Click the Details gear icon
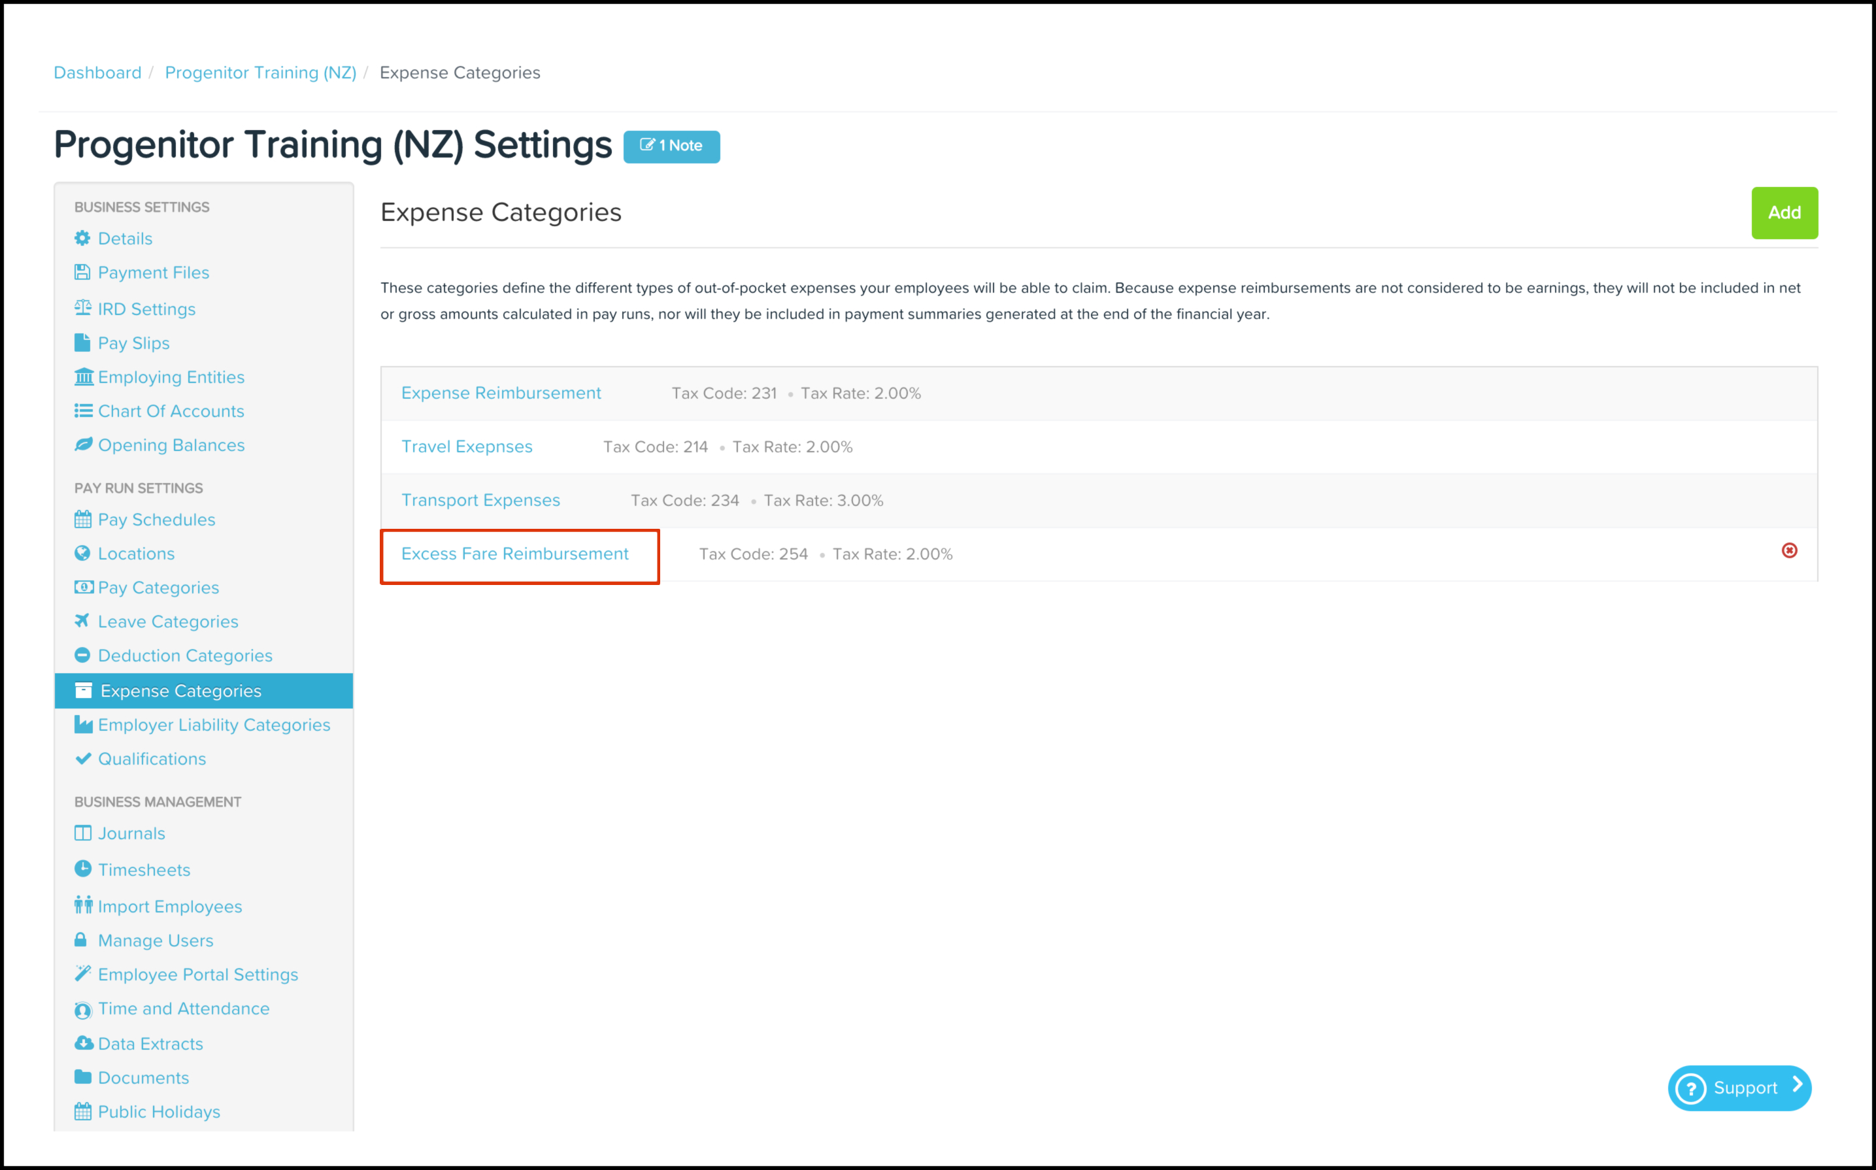 (82, 239)
